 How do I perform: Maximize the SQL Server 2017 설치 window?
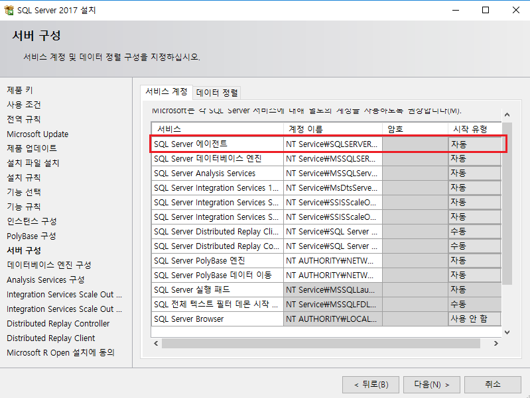[x=486, y=10]
